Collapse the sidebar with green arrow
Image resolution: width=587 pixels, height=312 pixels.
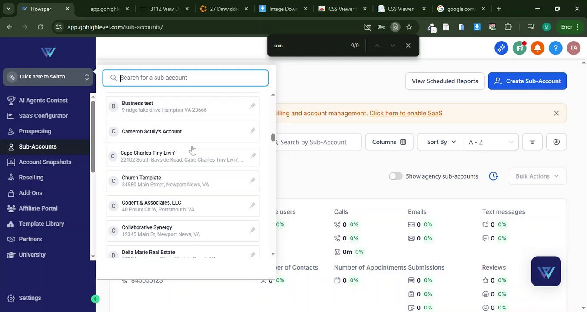pos(96,299)
